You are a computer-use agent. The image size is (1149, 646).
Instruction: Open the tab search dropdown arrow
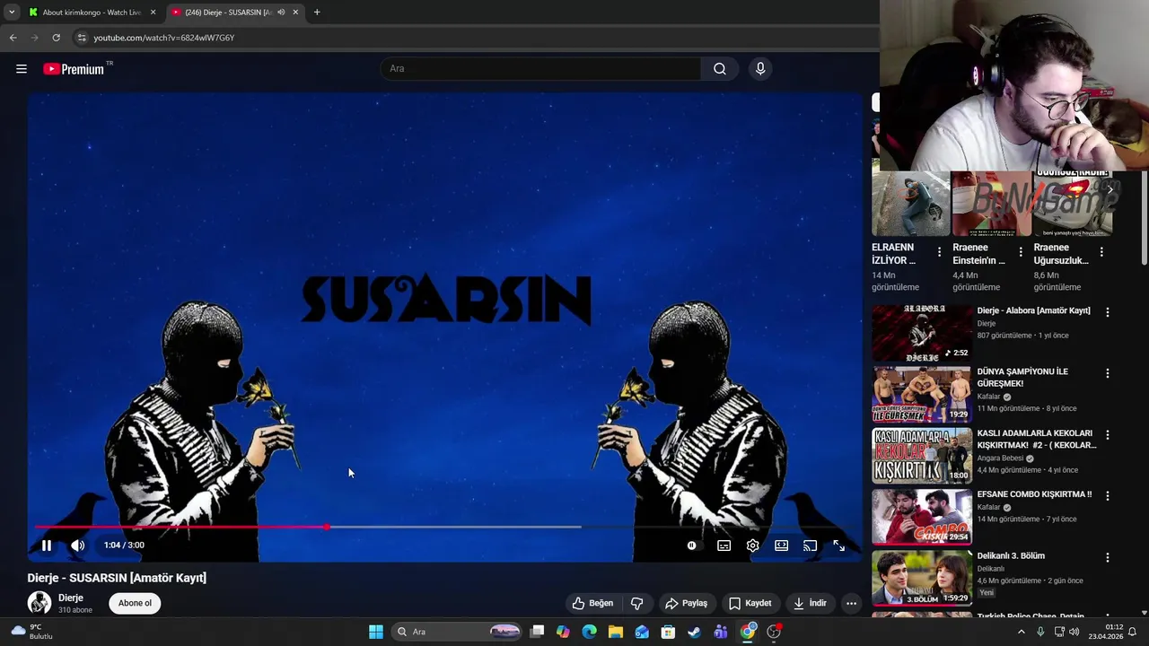pos(11,13)
